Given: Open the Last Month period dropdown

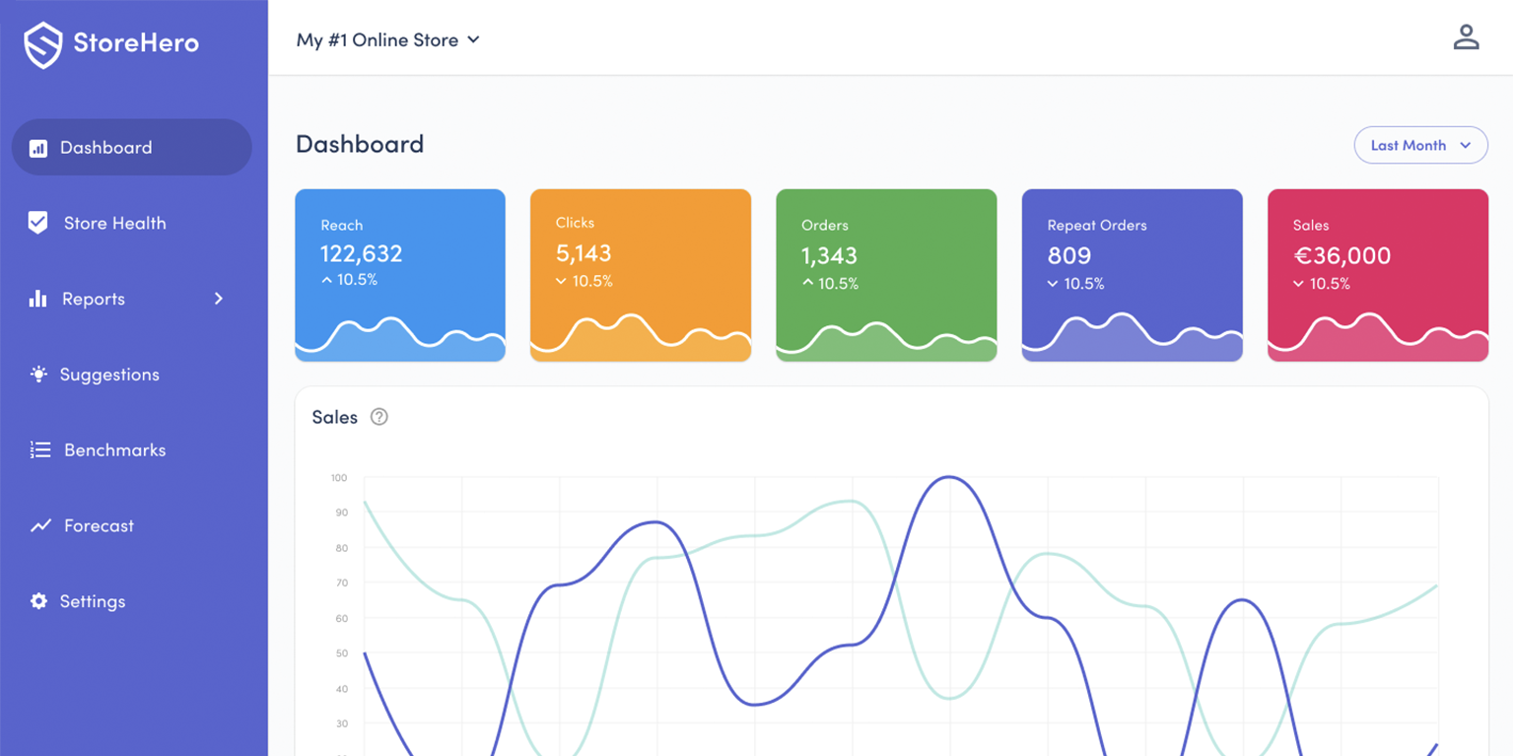Looking at the screenshot, I should pos(1420,145).
